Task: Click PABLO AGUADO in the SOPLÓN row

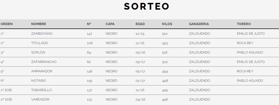Action: [x=250, y=52]
